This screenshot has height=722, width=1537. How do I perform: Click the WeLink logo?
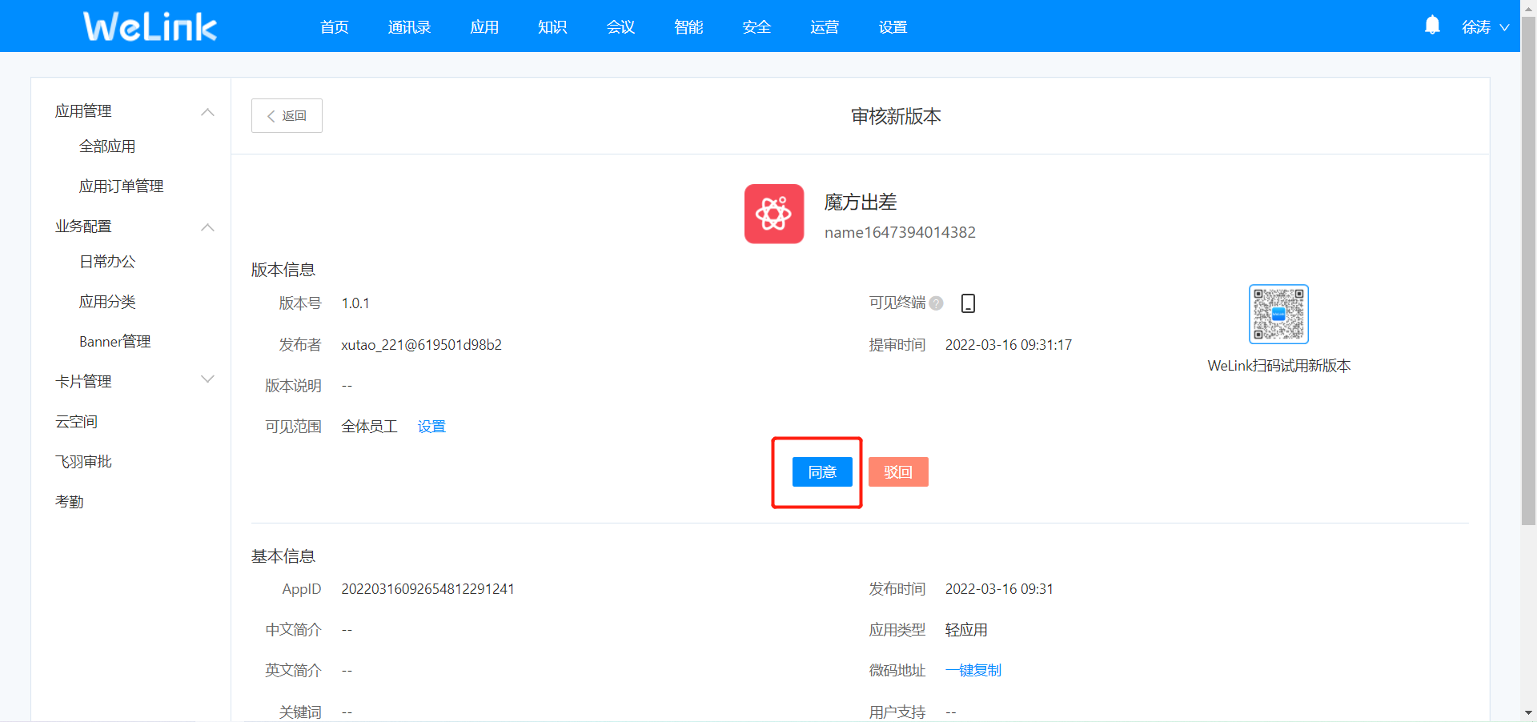[x=149, y=26]
